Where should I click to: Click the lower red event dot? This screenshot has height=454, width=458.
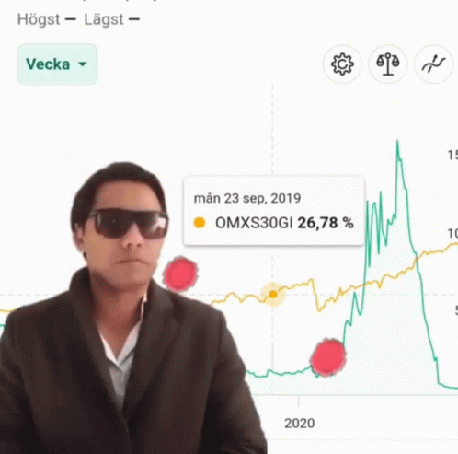[x=327, y=357]
